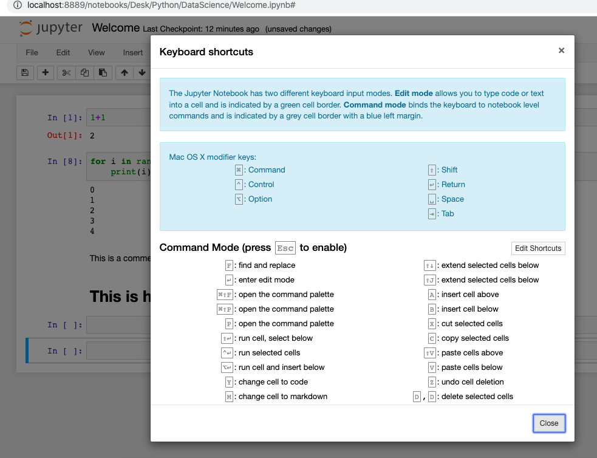This screenshot has height=458, width=597.
Task: Click the 'paste cells above' shortcut text
Action: pyautogui.click(x=472, y=353)
